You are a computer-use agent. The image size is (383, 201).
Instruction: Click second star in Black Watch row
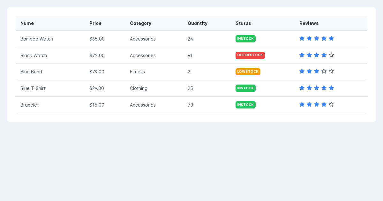click(309, 55)
